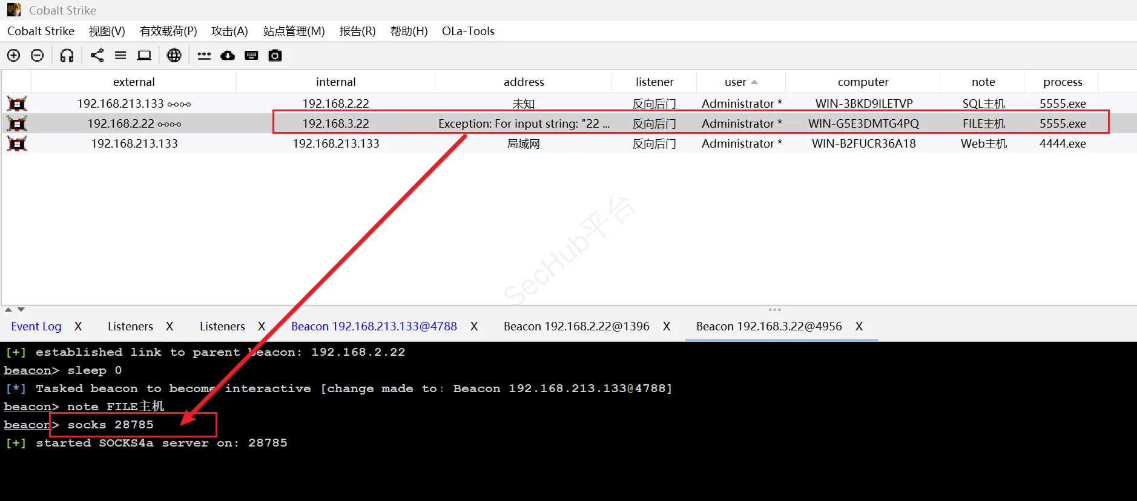The width and height of the screenshot is (1137, 501).
Task: Sort sessions by the internal column header
Action: [336, 82]
